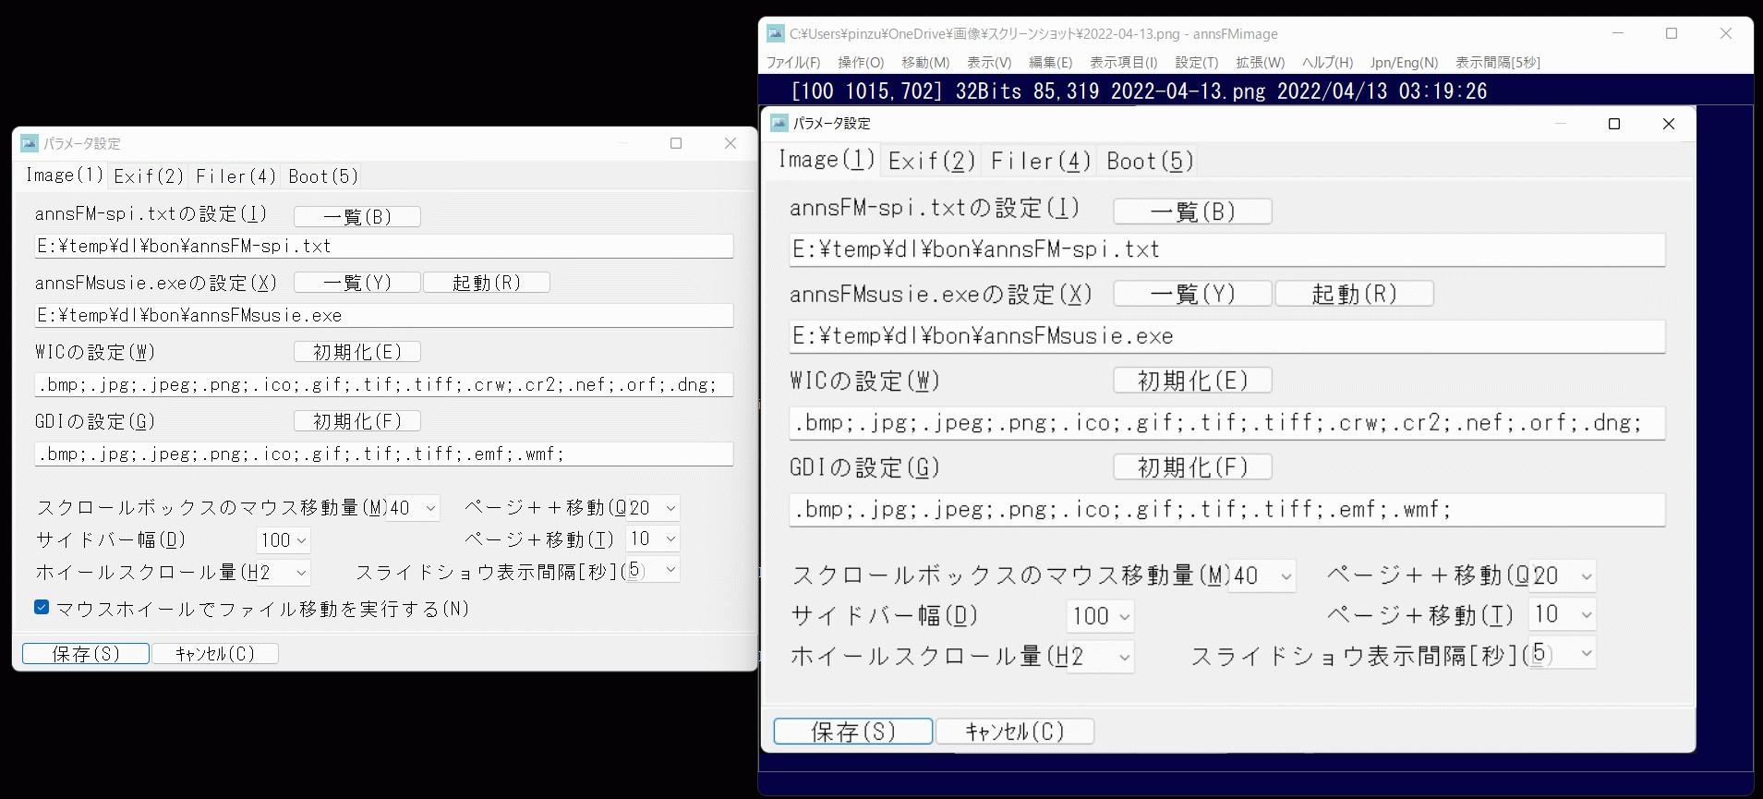Viewport: 1763px width, 799px height.
Task: Click 初期化(E) for WIC in left dialog
Action: [357, 352]
